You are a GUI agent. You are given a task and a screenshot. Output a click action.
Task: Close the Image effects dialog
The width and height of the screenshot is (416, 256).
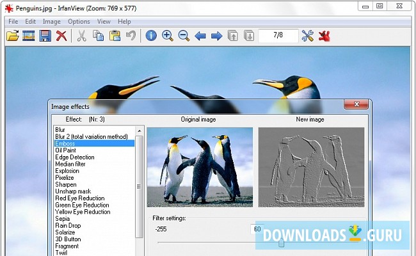[x=356, y=104]
